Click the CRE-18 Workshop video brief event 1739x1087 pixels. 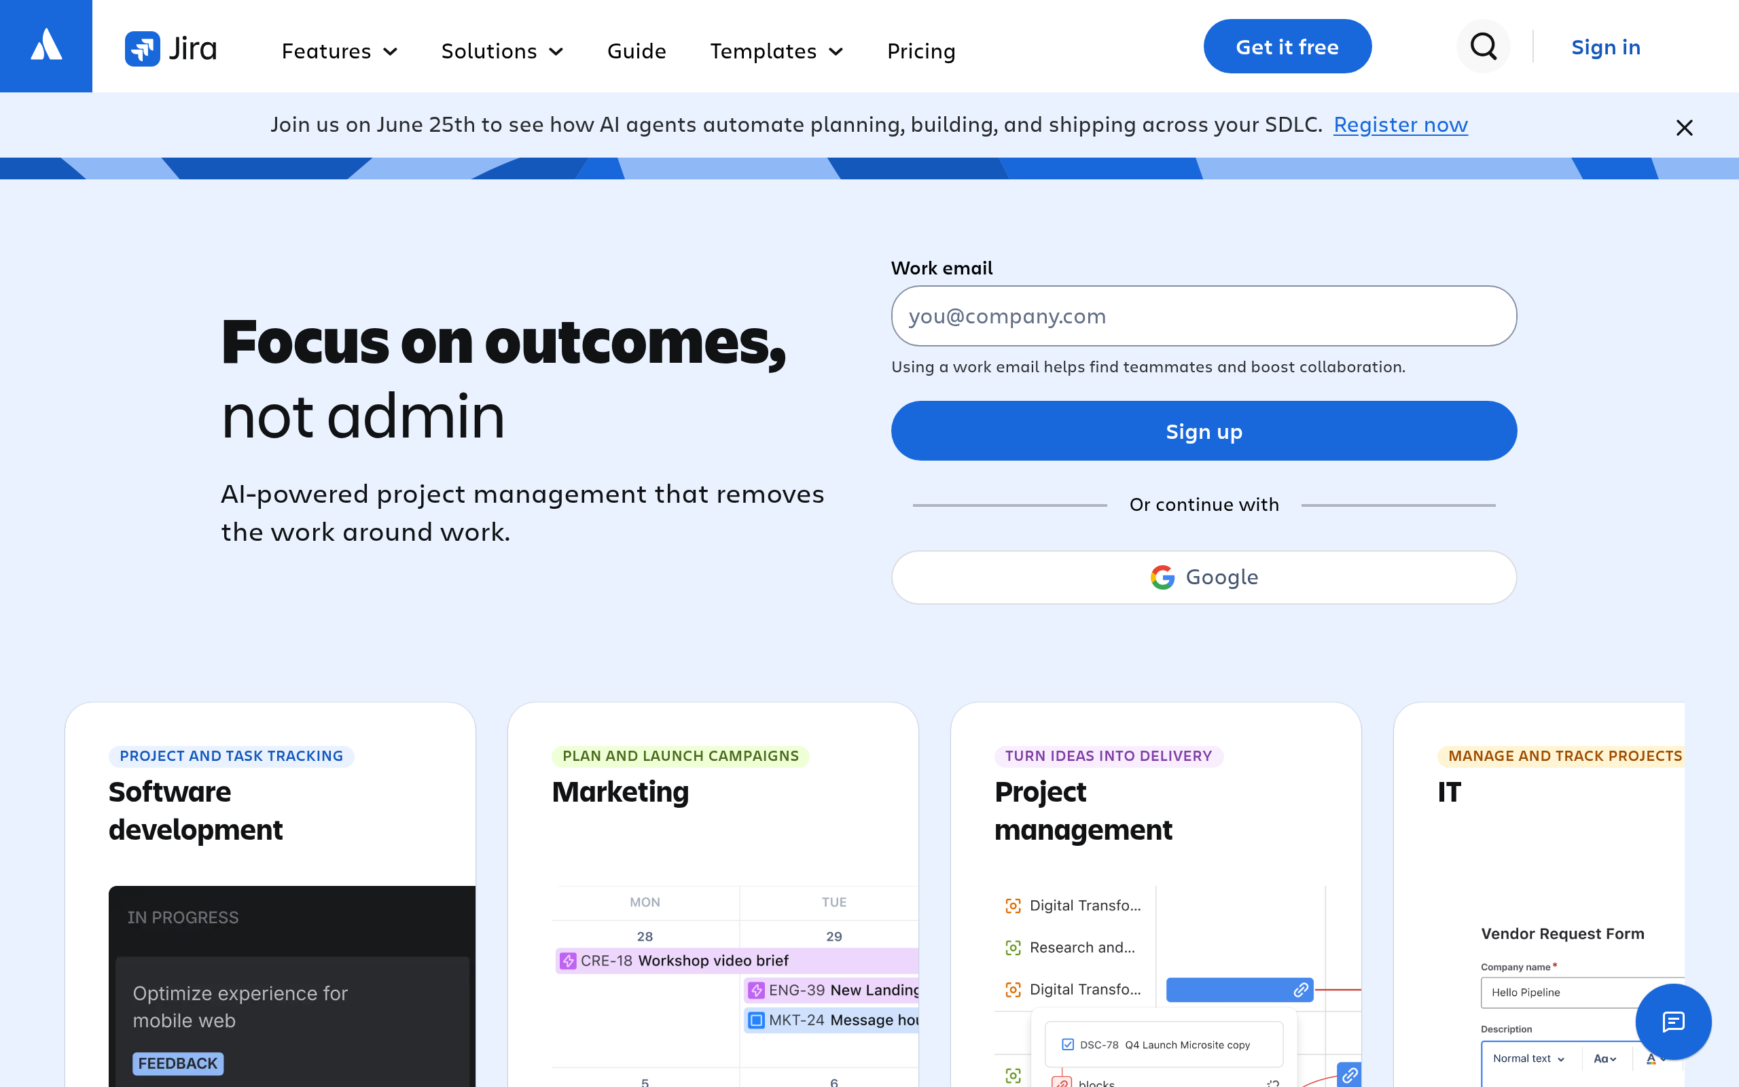tap(736, 961)
